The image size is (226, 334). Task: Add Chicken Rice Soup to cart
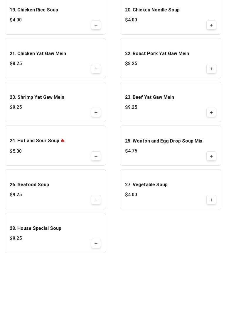tap(96, 25)
